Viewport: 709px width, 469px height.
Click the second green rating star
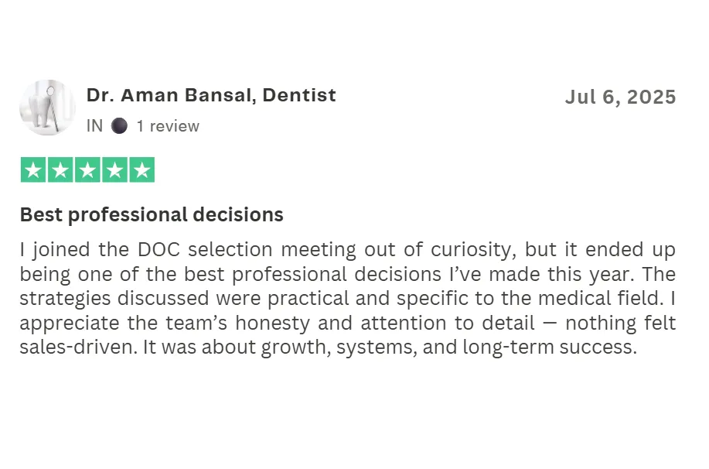click(x=60, y=170)
